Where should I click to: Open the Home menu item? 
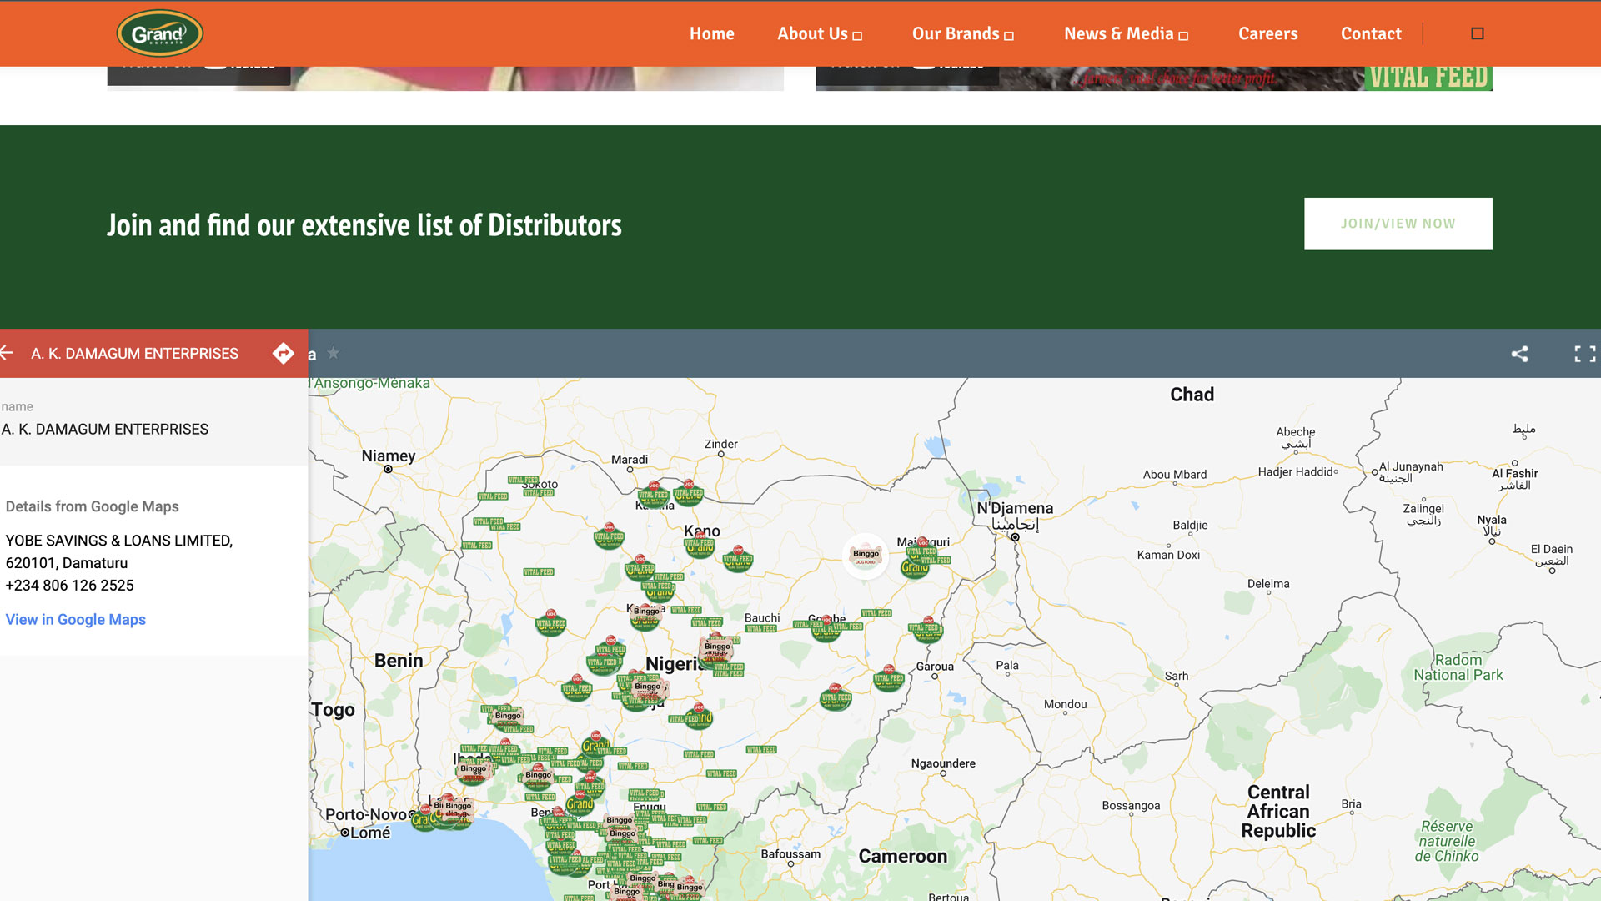coord(711,33)
